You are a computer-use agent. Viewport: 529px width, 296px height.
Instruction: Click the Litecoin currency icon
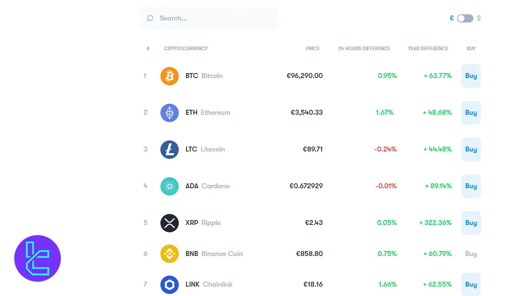pos(169,149)
